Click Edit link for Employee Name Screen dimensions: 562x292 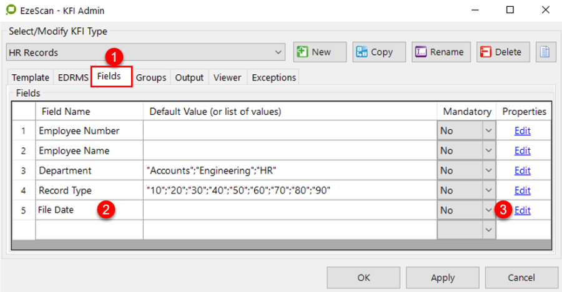[x=522, y=151]
